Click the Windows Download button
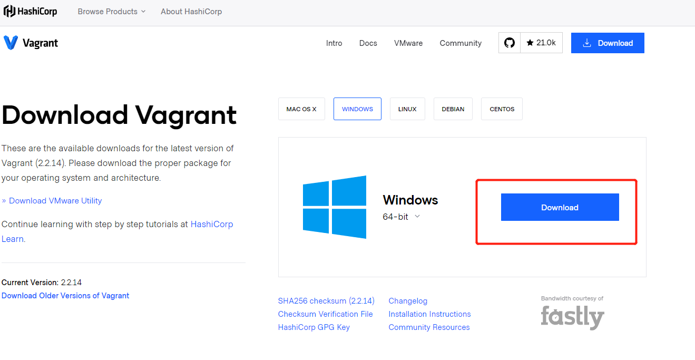This screenshot has width=695, height=360. (x=560, y=207)
